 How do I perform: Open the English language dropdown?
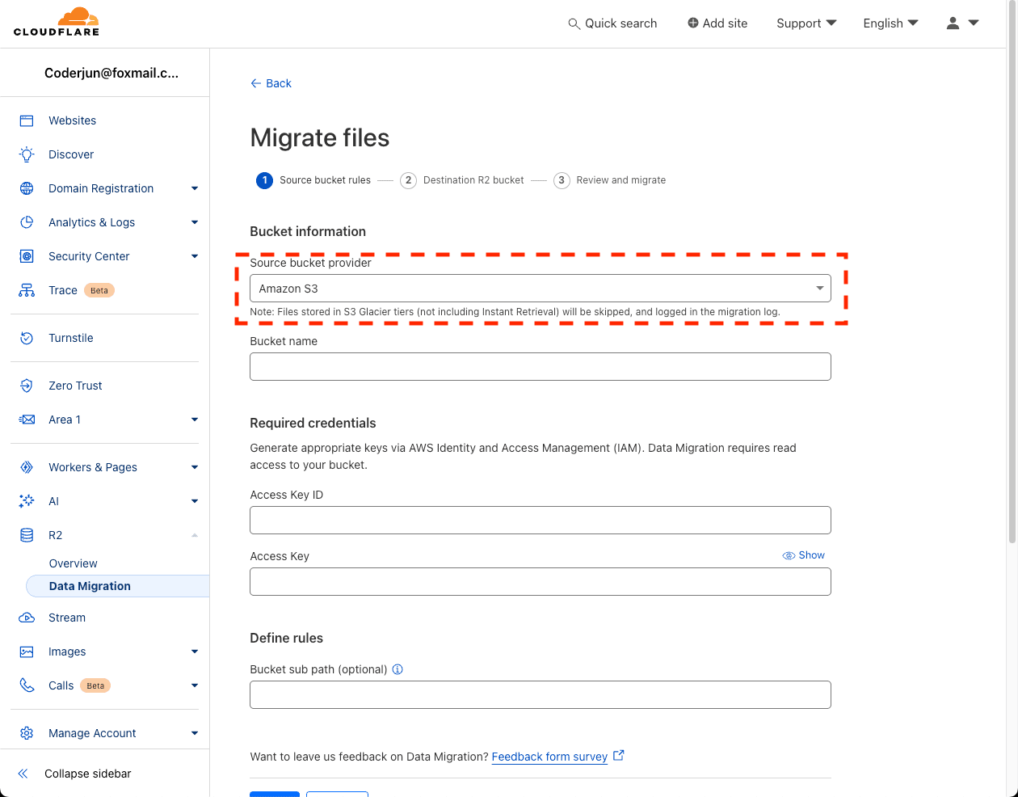[890, 23]
